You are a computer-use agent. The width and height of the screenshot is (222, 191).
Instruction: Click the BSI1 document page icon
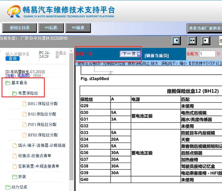[25, 114]
